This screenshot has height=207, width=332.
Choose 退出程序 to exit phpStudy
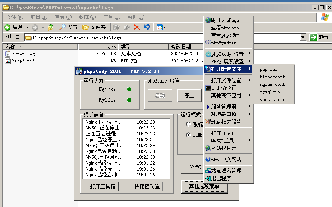[x=229, y=179]
